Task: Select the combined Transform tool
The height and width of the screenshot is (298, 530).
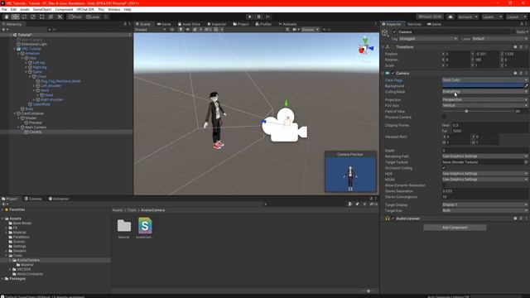Action: click(x=51, y=17)
